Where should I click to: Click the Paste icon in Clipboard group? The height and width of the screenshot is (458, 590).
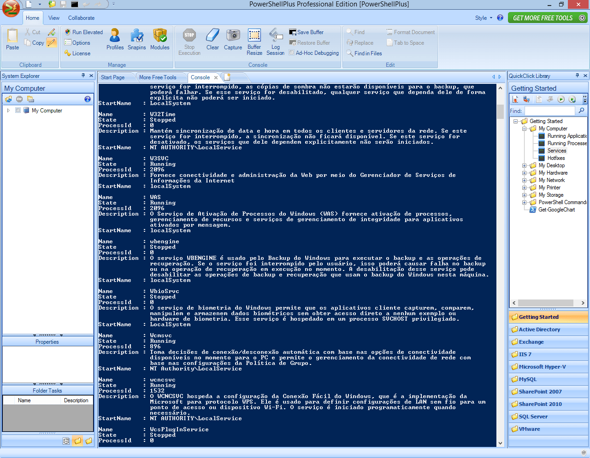[x=12, y=36]
